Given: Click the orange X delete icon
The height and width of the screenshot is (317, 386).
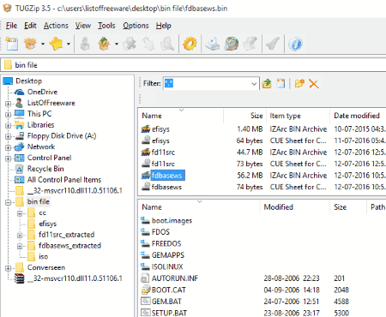Looking at the screenshot, I should [x=314, y=84].
